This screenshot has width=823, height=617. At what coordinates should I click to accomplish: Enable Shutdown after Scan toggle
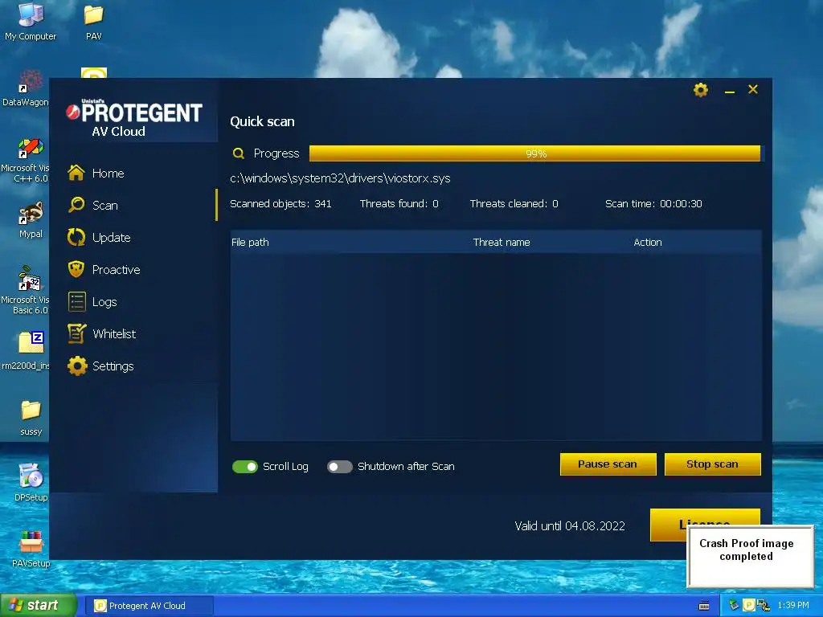(340, 467)
